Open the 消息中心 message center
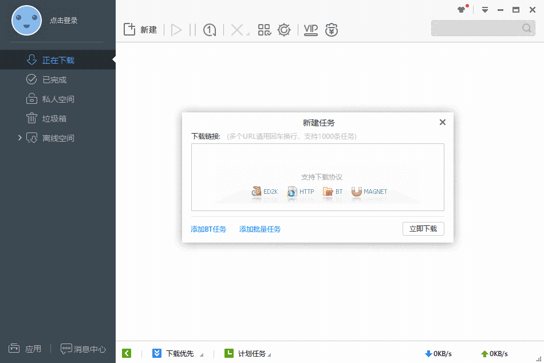544x363 pixels. pos(82,348)
